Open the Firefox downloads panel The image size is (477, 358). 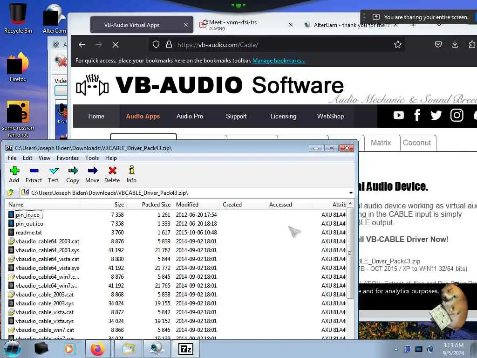455,44
